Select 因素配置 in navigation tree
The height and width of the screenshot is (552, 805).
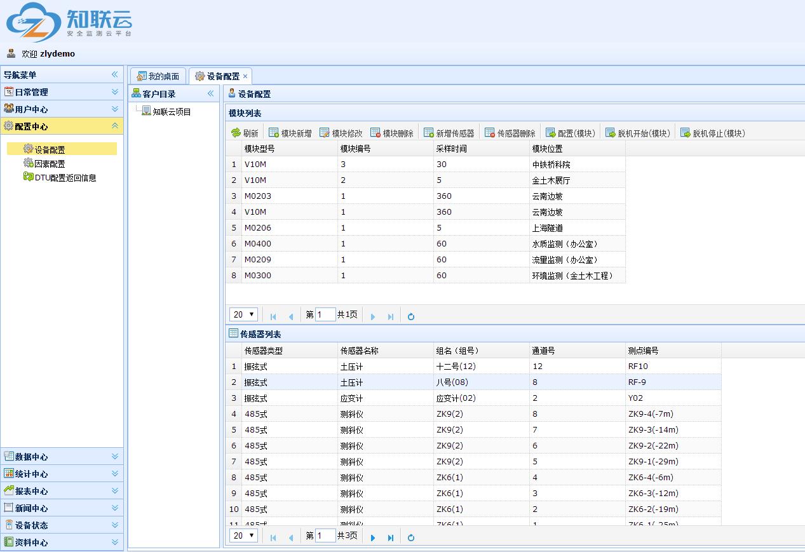50,164
